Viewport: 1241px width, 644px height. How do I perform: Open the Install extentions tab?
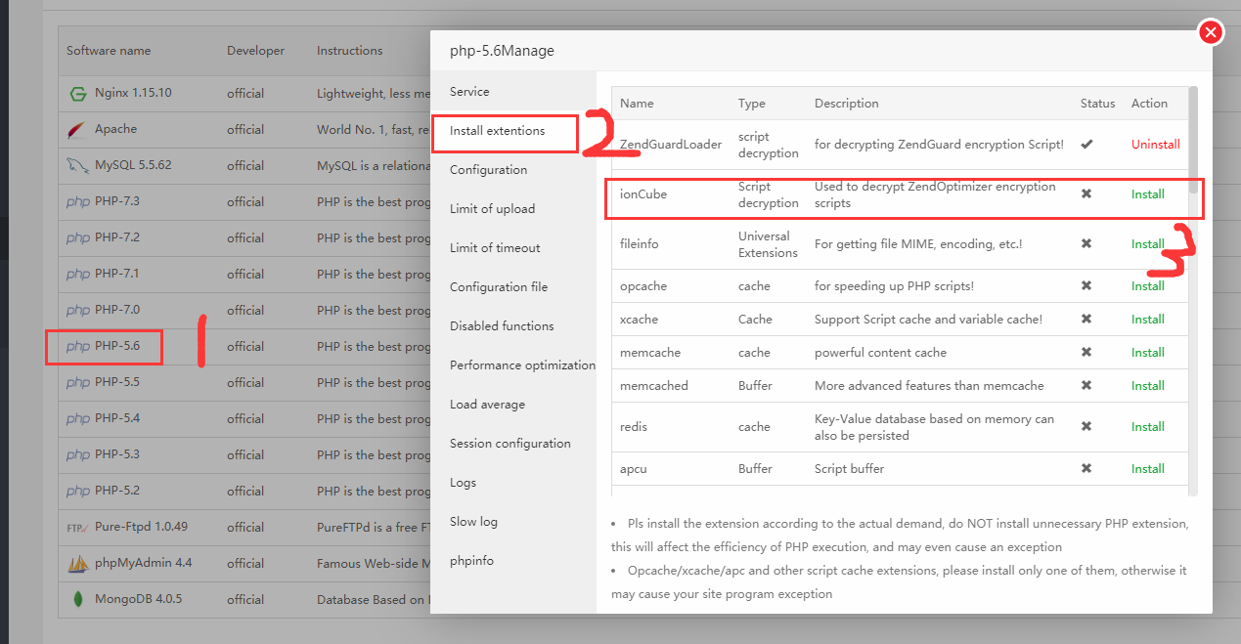(513, 130)
